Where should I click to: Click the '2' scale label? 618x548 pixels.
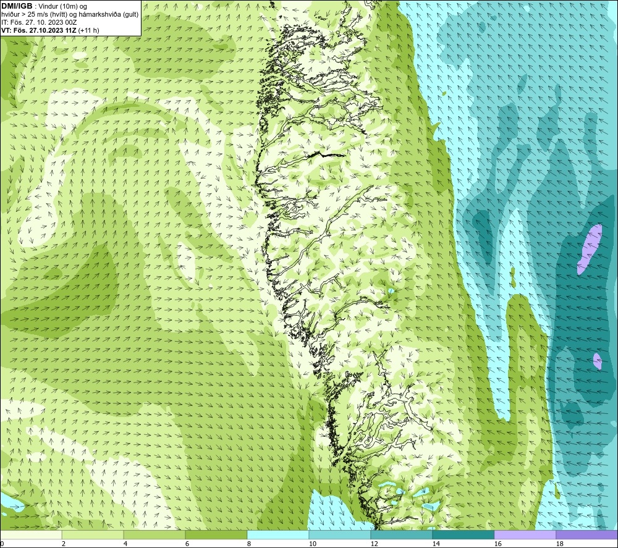point(64,544)
